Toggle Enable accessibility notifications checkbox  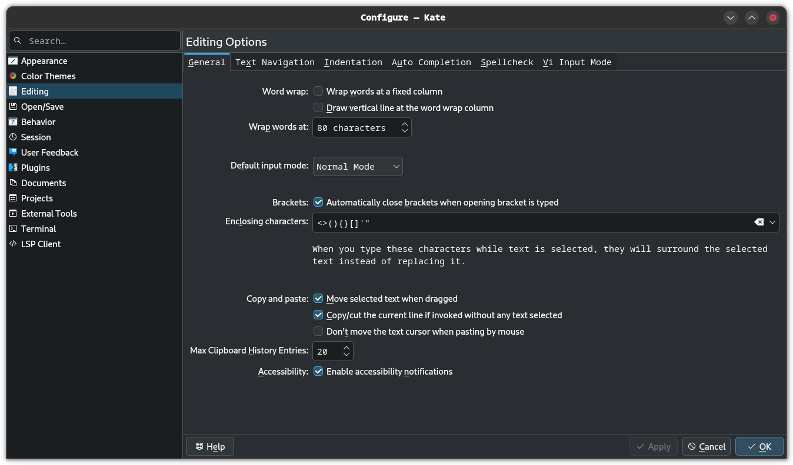pos(318,371)
